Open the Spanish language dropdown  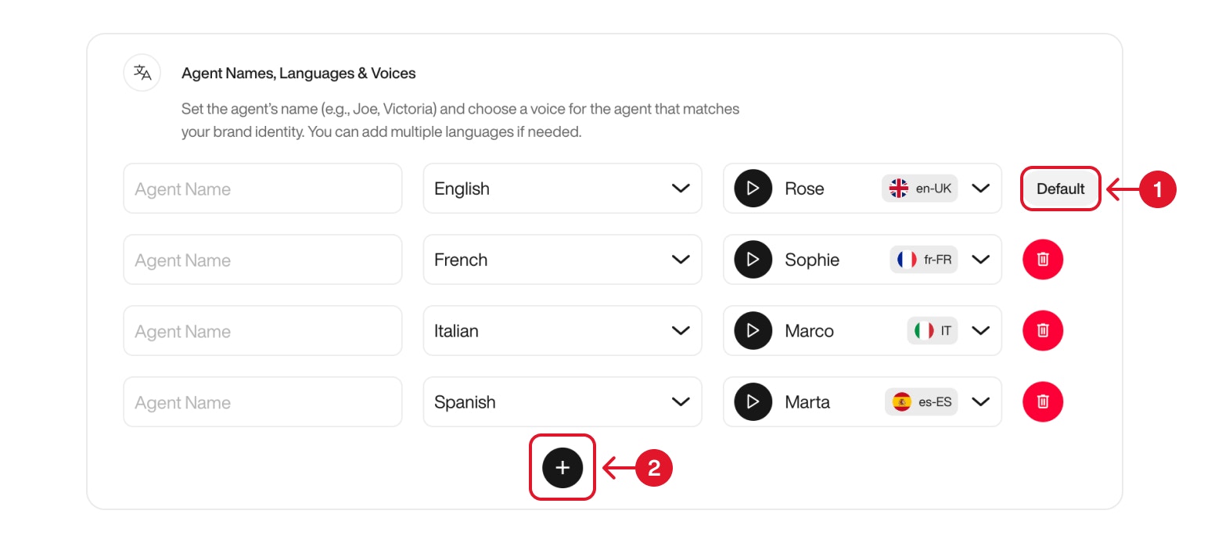coord(562,401)
